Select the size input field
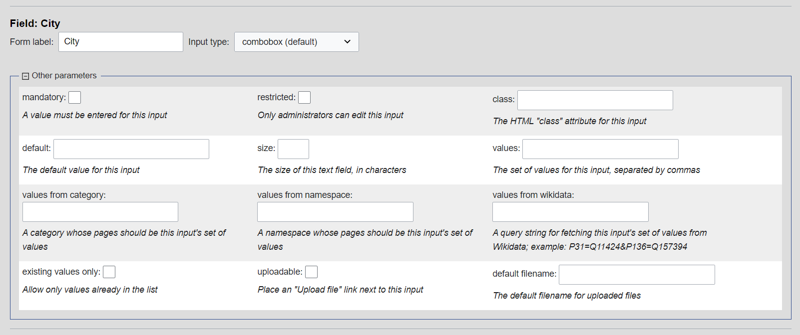Screen dimensions: 800x335 pyautogui.click(x=293, y=149)
